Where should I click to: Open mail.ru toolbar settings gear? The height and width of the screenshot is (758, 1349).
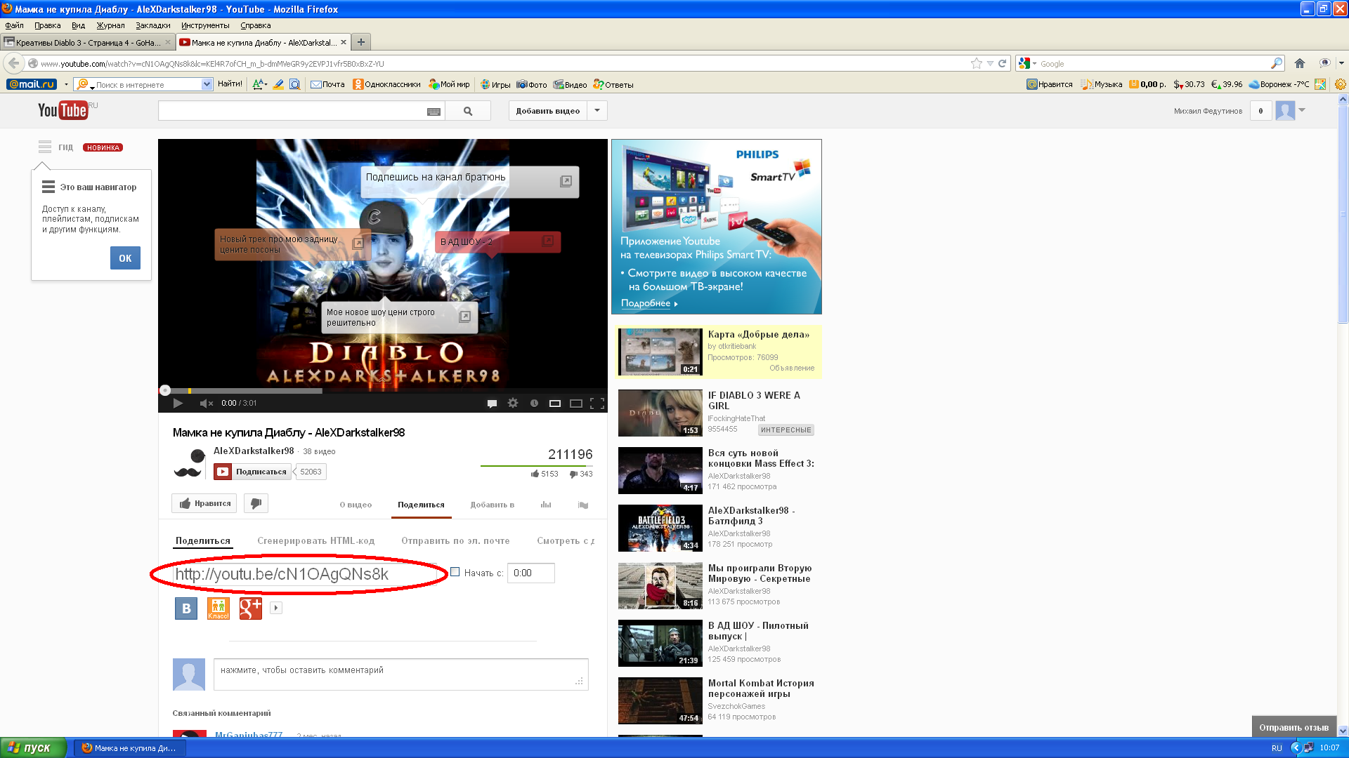(1341, 84)
